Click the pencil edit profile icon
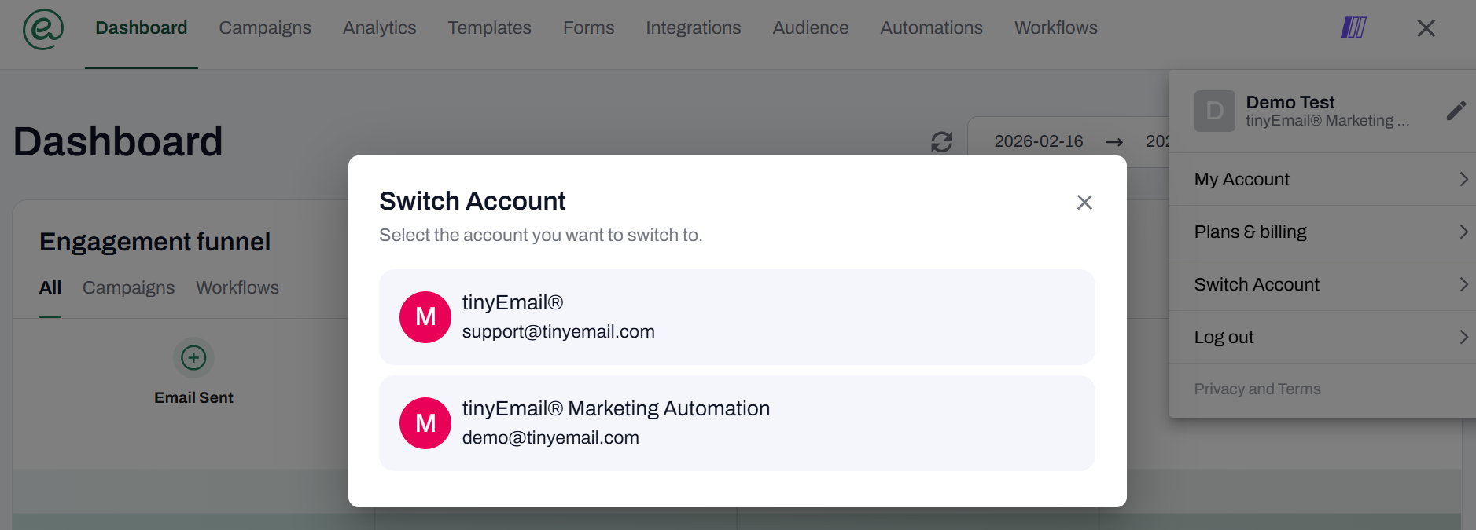This screenshot has height=530, width=1476. (x=1456, y=111)
